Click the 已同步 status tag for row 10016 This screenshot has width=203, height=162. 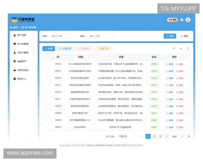tap(154, 64)
